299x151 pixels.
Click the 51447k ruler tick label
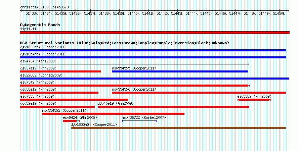point(235,13)
